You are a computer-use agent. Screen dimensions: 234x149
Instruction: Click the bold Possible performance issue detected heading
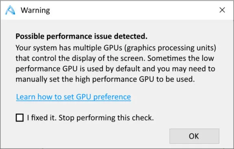coord(81,36)
